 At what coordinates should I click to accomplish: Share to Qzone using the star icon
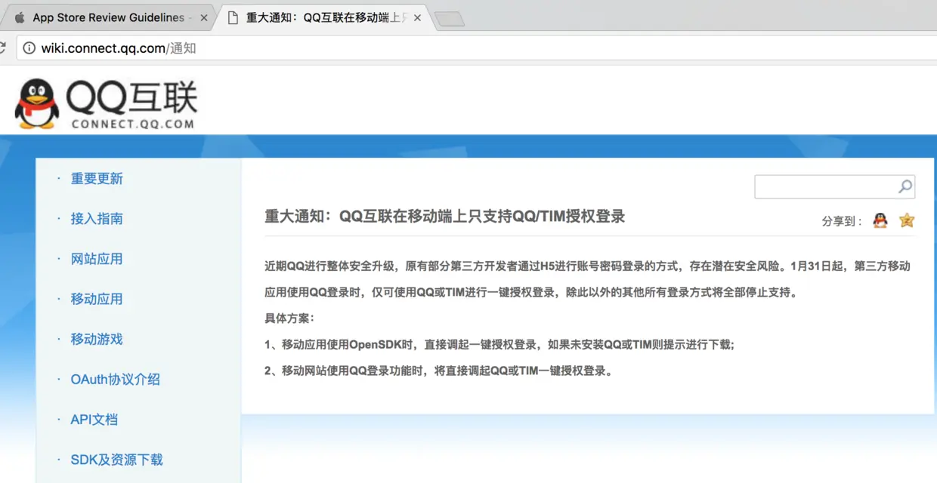[x=906, y=220]
